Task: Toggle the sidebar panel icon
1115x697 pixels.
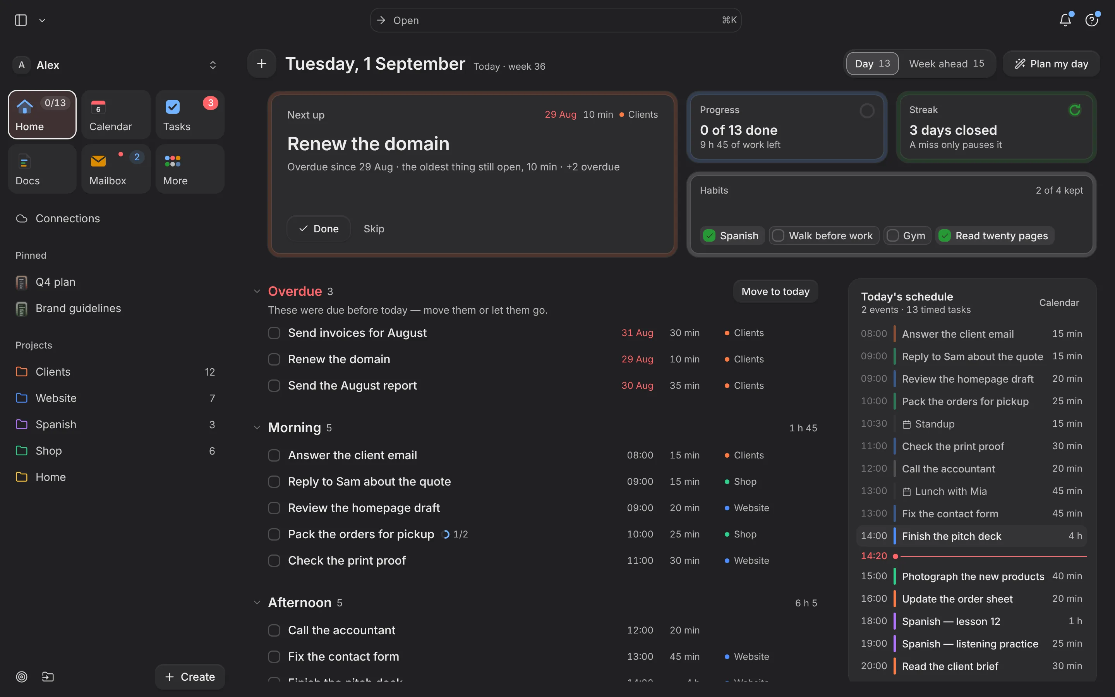Action: point(21,20)
